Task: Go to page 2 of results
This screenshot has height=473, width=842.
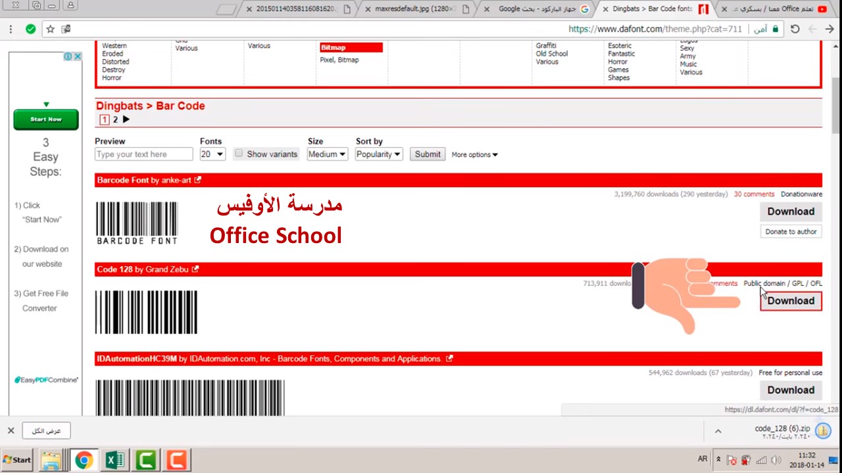Action: pos(115,120)
